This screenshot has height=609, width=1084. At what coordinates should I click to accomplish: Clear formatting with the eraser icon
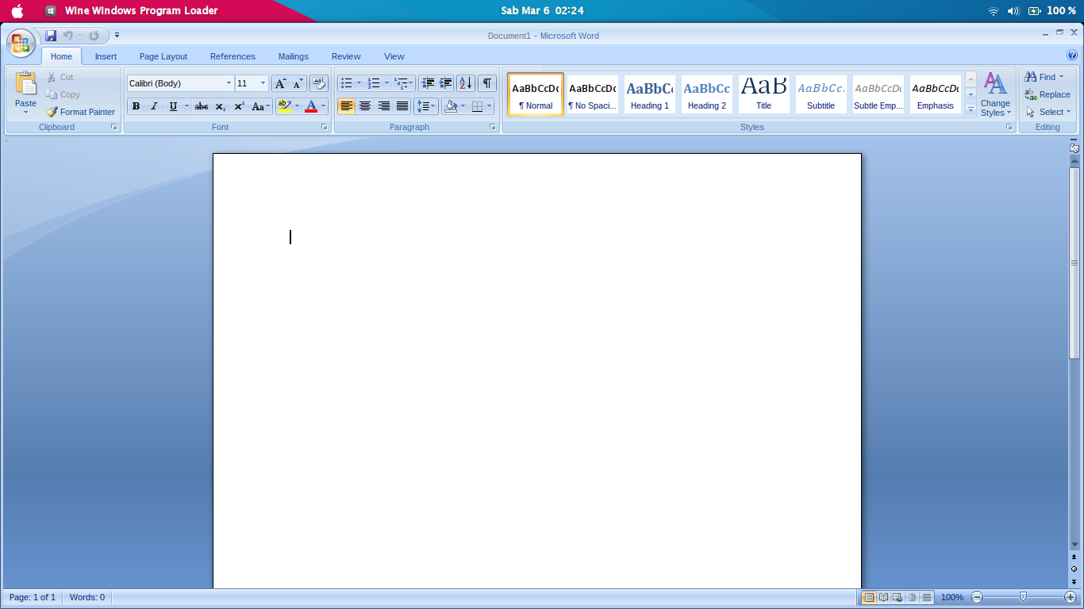click(319, 83)
